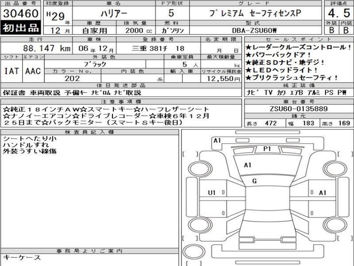Select 保証書 in later-shipped parts

click(14, 93)
